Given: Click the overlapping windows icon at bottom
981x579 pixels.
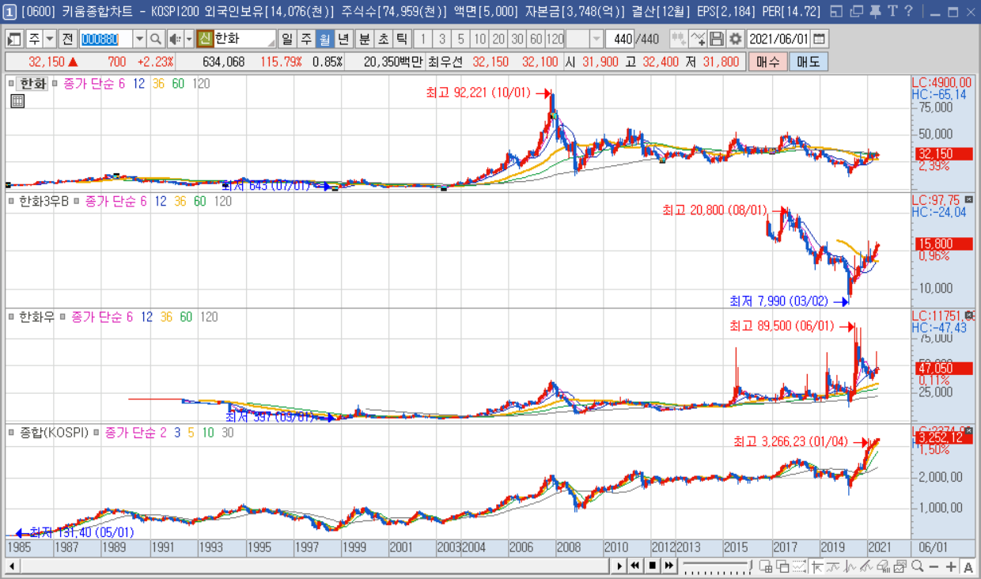Looking at the screenshot, I should tap(782, 566).
